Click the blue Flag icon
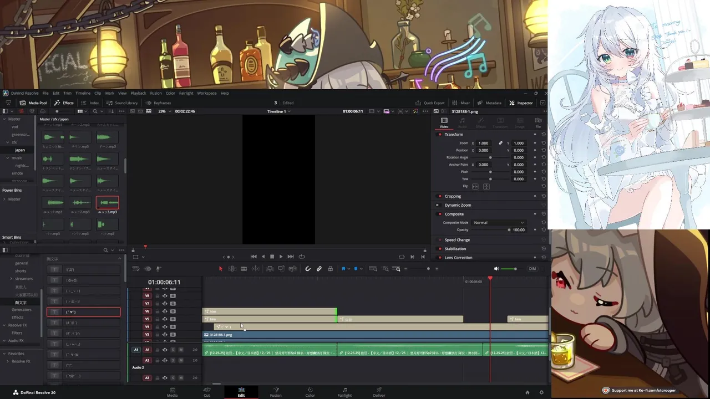The image size is (710, 399). 343,269
